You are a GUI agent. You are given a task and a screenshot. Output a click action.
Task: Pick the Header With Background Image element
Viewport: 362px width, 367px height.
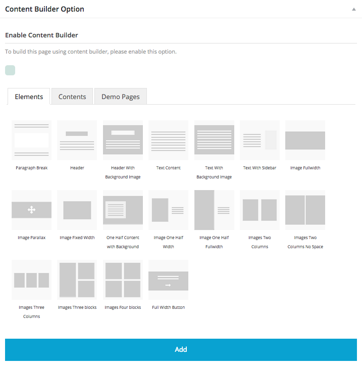(x=123, y=140)
